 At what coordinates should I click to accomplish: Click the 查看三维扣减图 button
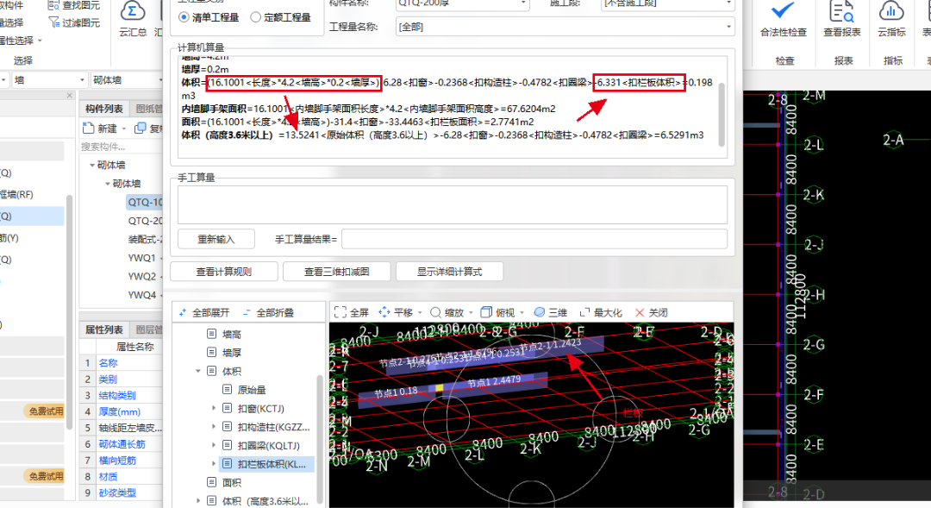click(x=337, y=272)
